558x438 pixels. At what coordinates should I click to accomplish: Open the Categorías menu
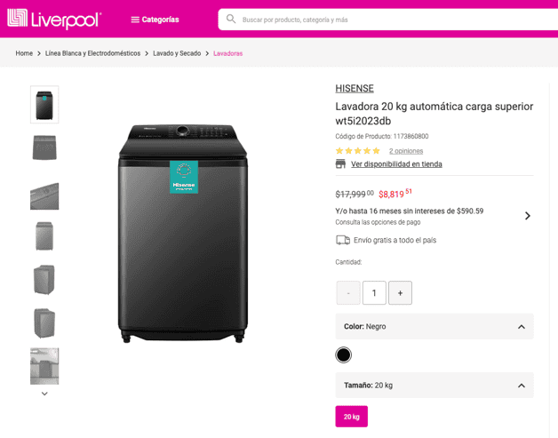coord(155,20)
